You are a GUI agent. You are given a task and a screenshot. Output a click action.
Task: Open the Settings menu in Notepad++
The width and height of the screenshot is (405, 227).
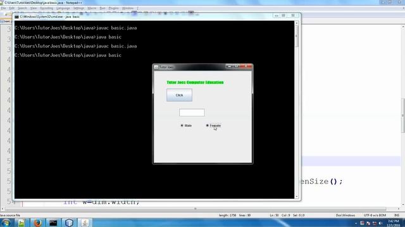78,8
